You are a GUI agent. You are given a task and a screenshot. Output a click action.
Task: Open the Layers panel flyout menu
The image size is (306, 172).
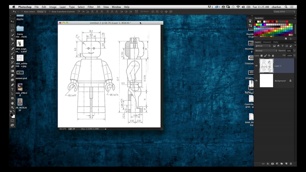295,42
